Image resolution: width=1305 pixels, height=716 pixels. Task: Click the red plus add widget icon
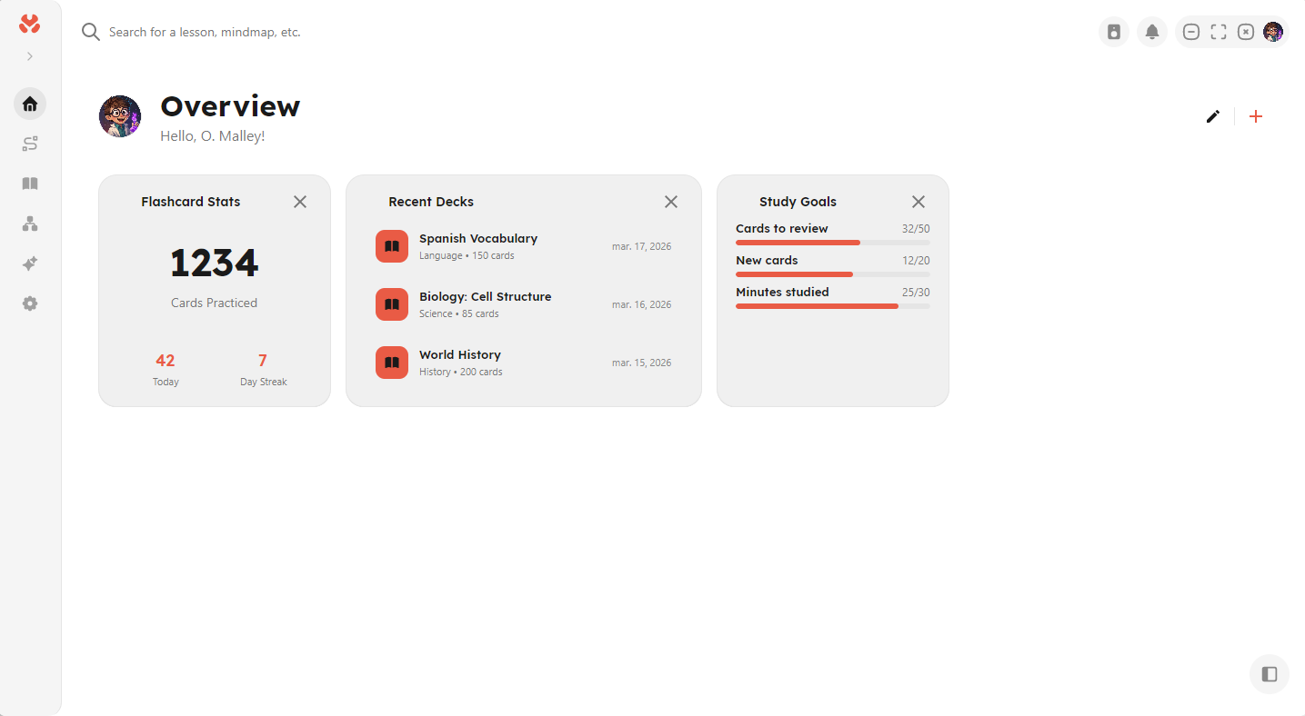coord(1256,116)
